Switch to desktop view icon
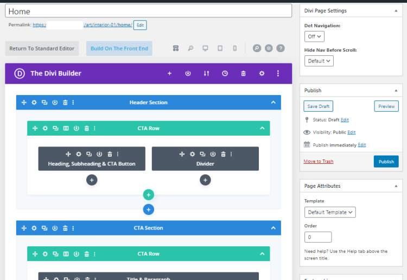407x280 pixels. (x=205, y=48)
